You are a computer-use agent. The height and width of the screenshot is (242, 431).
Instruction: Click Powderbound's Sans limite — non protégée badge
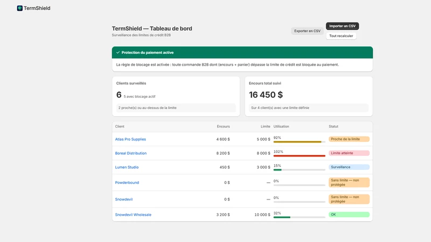pyautogui.click(x=349, y=182)
